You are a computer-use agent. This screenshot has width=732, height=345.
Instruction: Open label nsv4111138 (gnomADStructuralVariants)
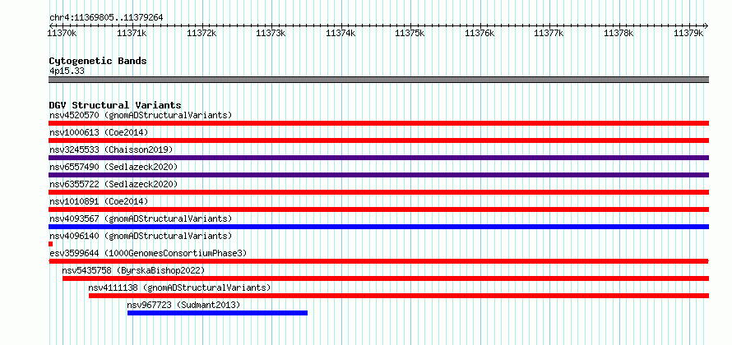pos(180,287)
